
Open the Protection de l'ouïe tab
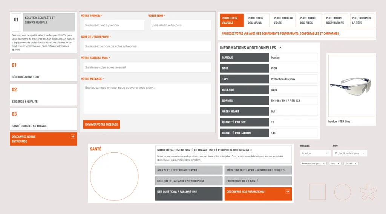283,20
